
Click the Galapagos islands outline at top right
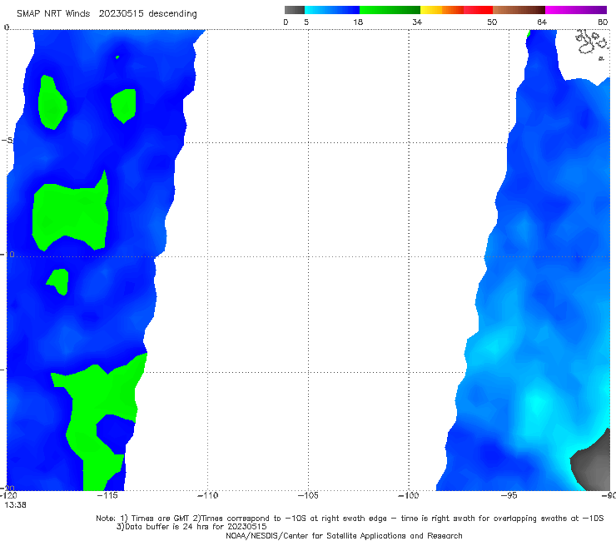[593, 43]
